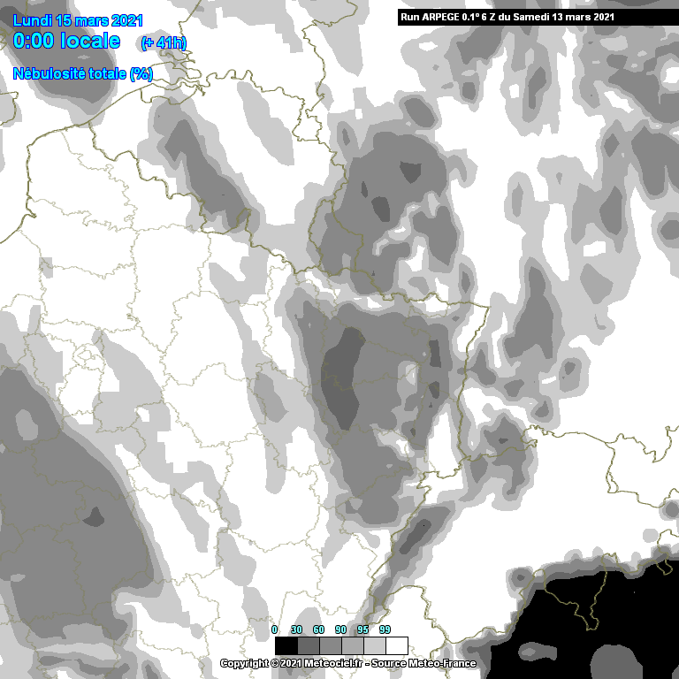Click the '99' legend scale number
Viewport: 679px width, 679px height.
[x=385, y=629]
